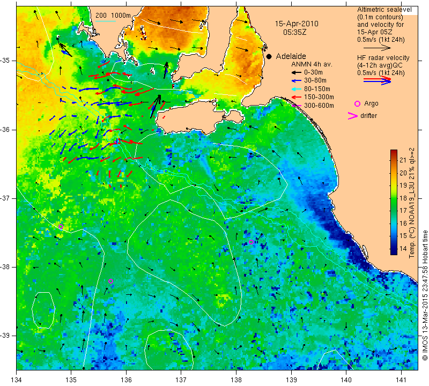Click the cyan 80-150m legend arrow
The image size is (429, 386).
pos(296,89)
